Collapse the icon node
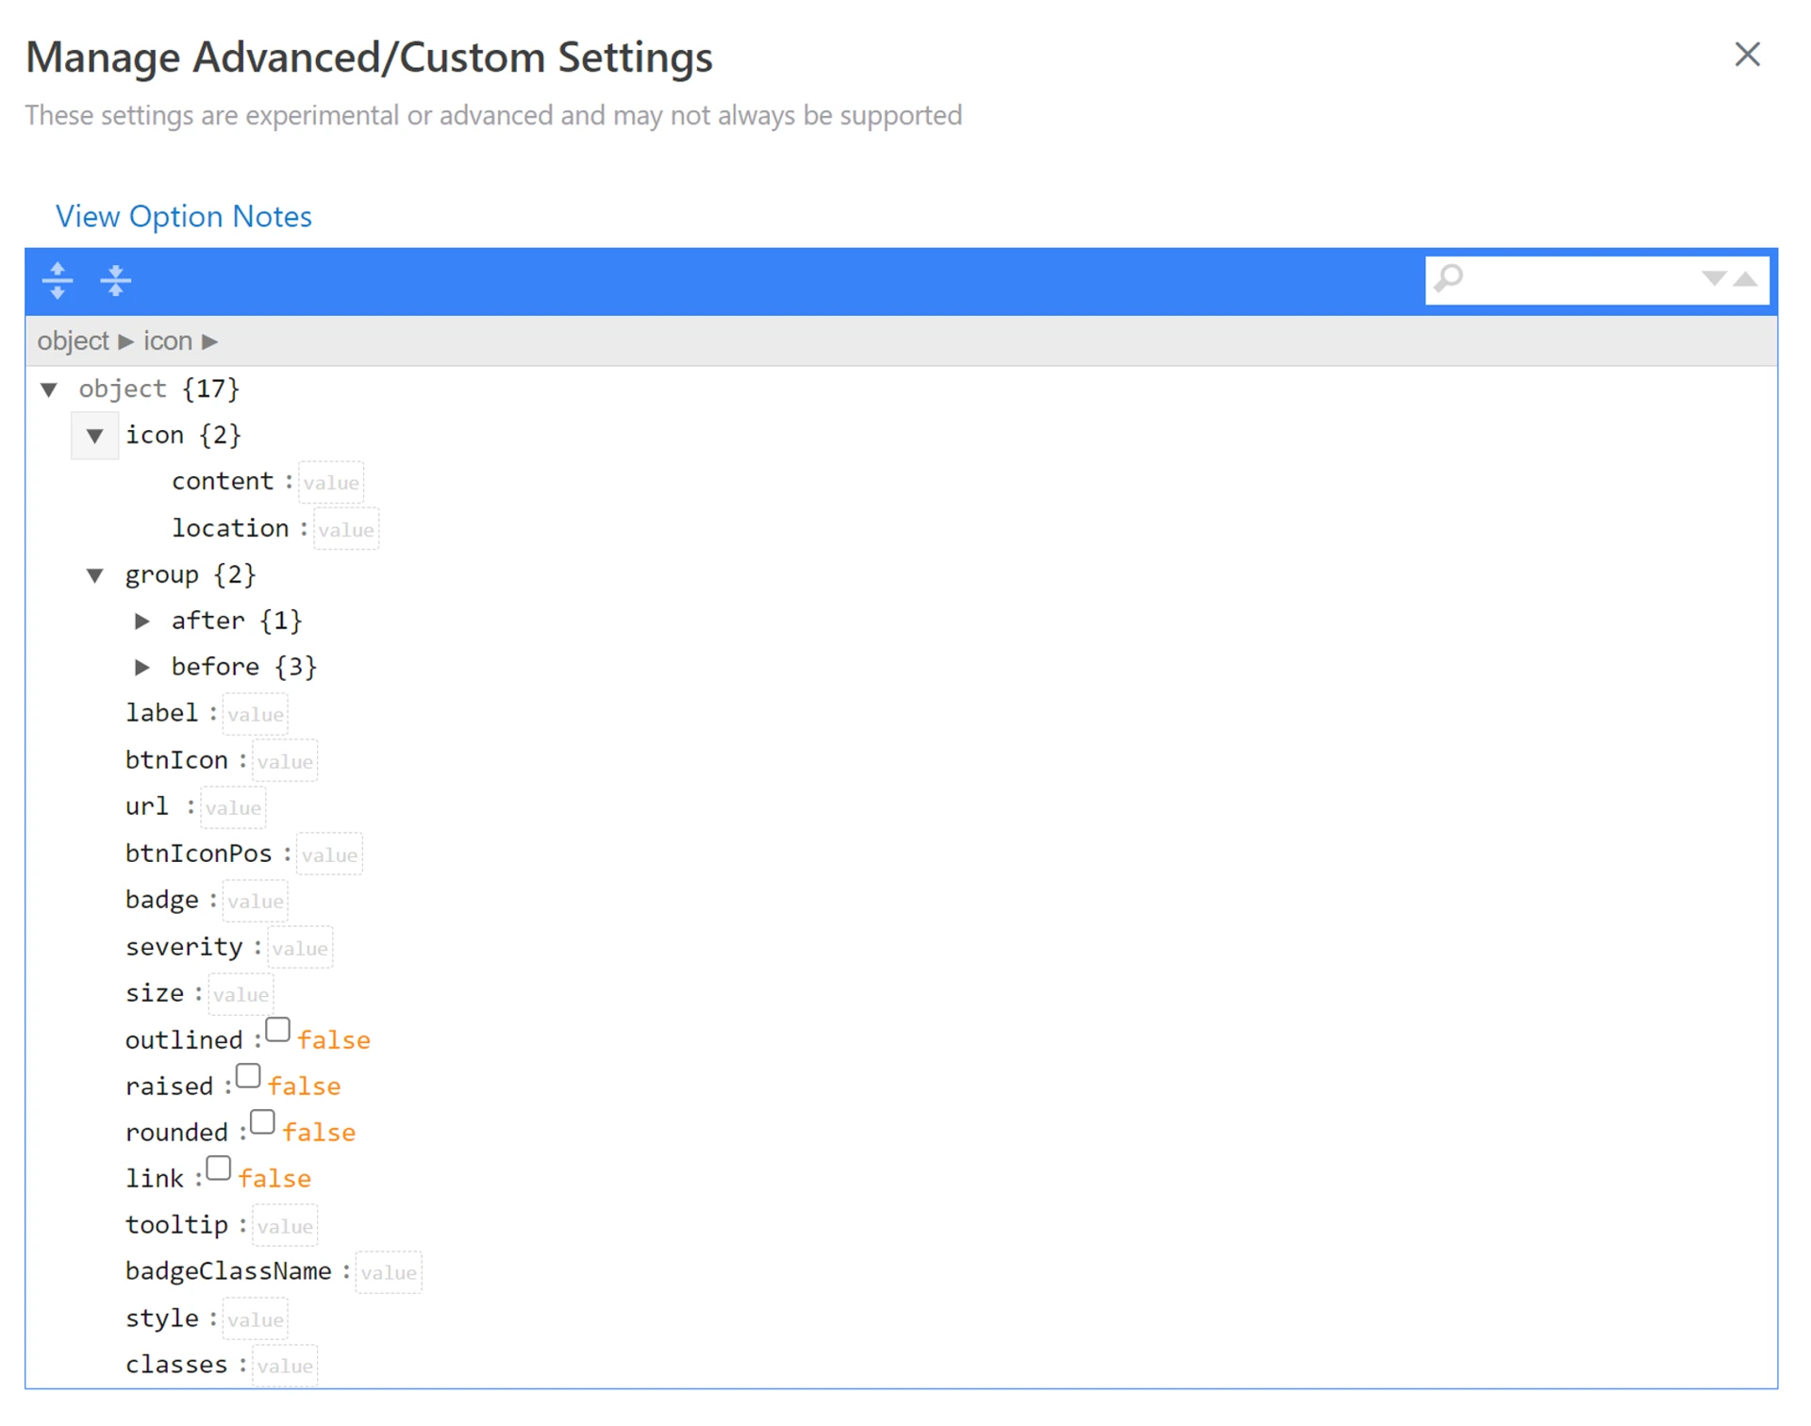The image size is (1811, 1426). click(x=95, y=436)
